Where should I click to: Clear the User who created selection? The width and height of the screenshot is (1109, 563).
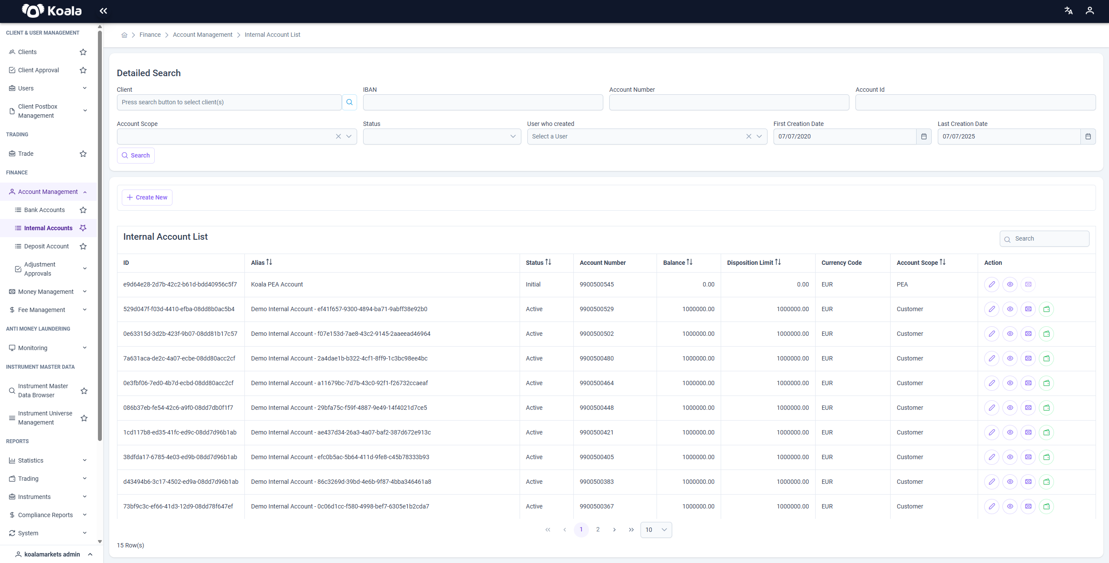click(749, 136)
